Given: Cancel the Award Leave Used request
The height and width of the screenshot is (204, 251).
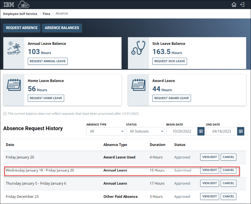Looking at the screenshot, I should coord(228,157).
